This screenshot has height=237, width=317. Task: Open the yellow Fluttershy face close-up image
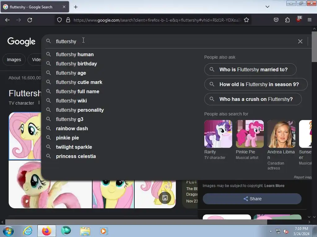point(113,194)
